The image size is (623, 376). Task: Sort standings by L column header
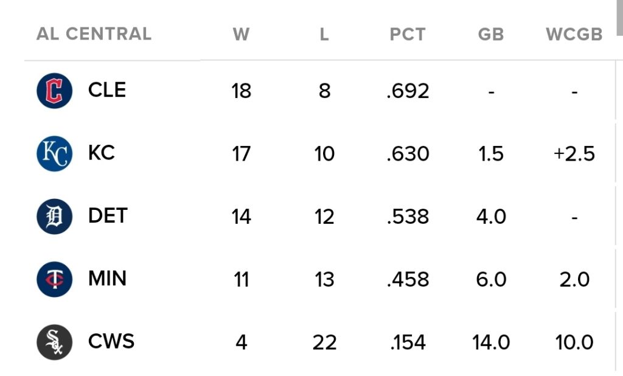pyautogui.click(x=324, y=35)
